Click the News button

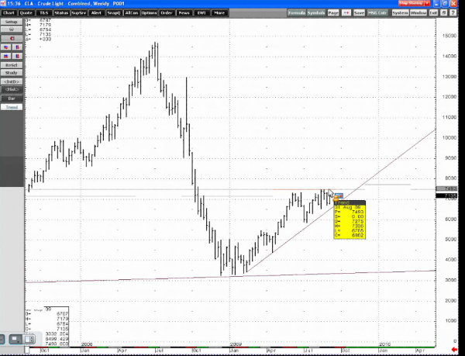point(184,13)
